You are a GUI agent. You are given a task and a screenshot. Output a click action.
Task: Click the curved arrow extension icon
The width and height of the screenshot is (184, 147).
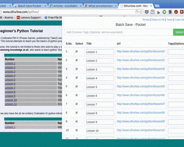coord(158,12)
